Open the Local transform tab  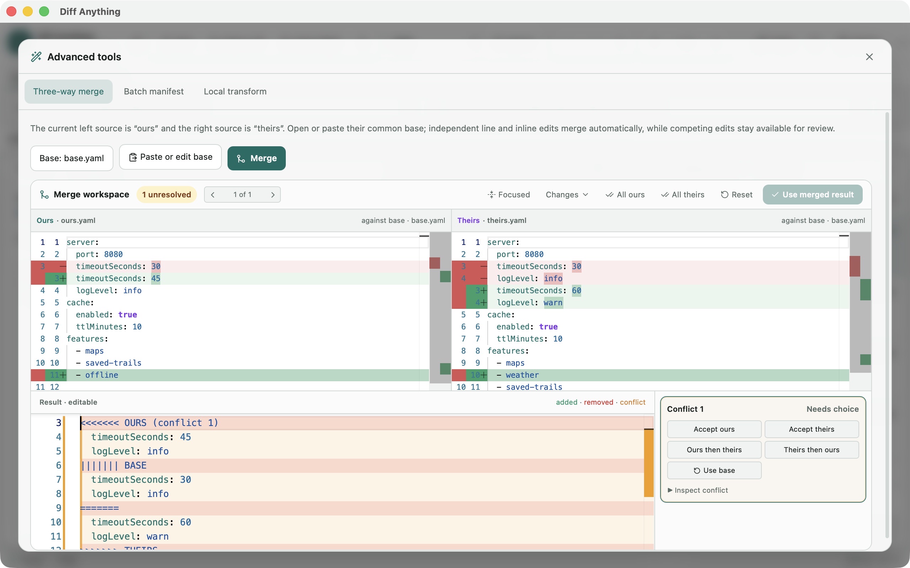[x=235, y=91]
